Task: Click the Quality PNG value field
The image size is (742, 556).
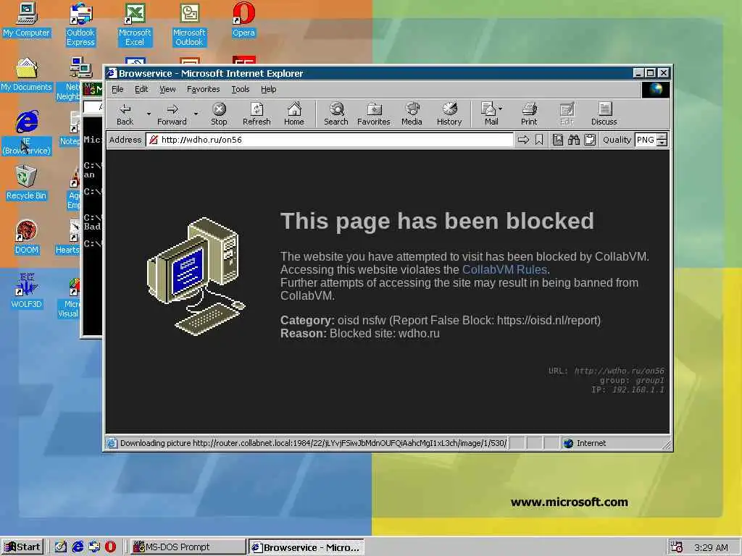Action: click(646, 140)
